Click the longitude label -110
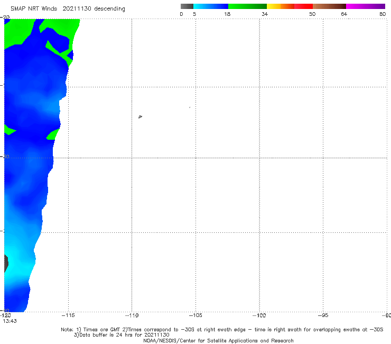The image size is (391, 344). (x=132, y=315)
